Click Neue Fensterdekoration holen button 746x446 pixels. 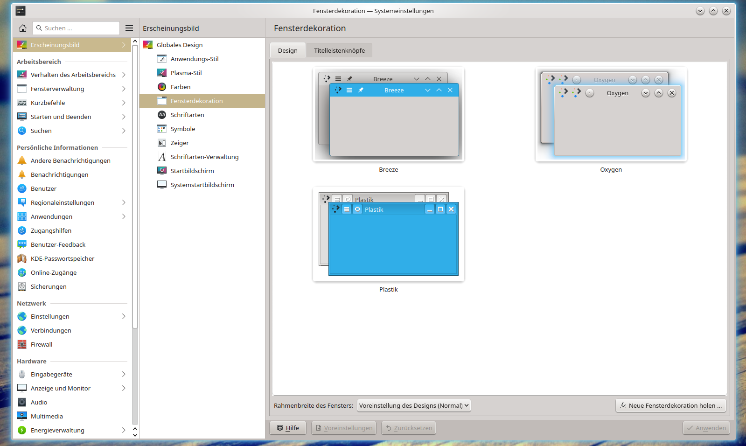(x=671, y=405)
